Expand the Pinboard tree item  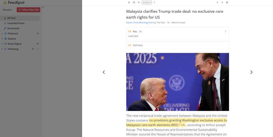[x=2, y=33]
